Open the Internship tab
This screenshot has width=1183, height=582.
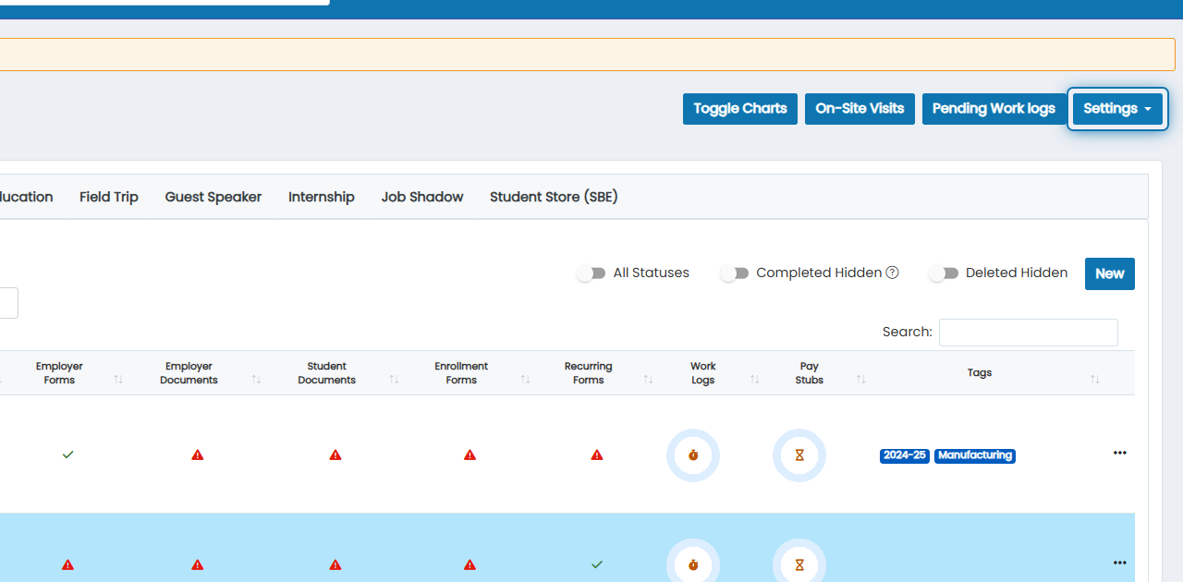[x=322, y=197]
